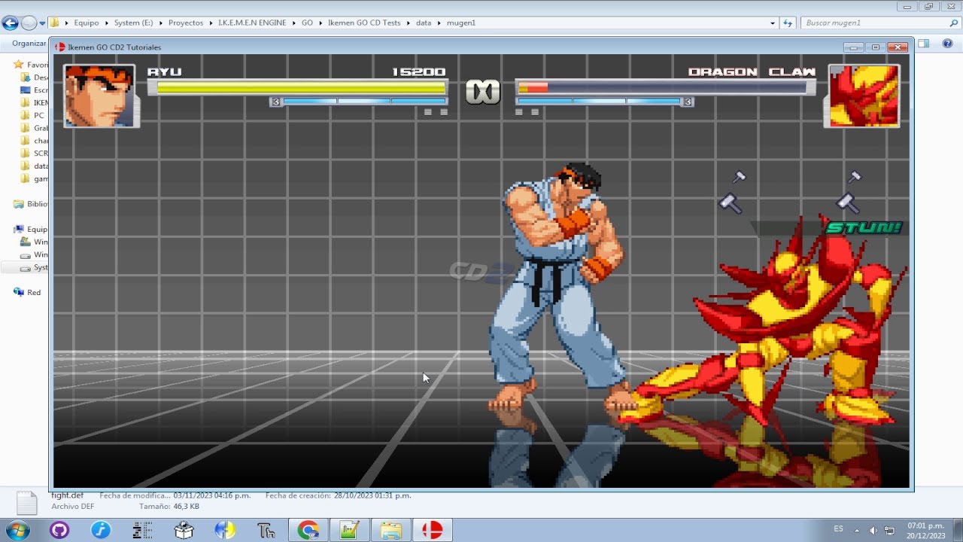Screen dimensions: 963x542
Task: Switch to Ikemen GO taskbar button
Action: coord(432,530)
